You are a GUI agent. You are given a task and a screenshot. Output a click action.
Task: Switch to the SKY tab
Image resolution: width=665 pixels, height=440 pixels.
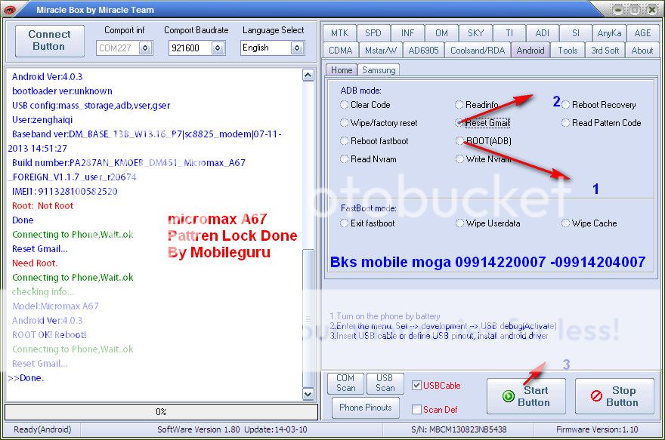pos(476,33)
